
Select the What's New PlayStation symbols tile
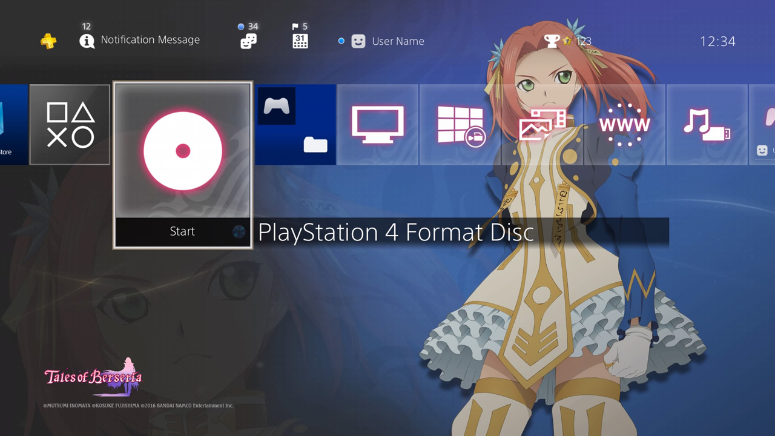[70, 125]
